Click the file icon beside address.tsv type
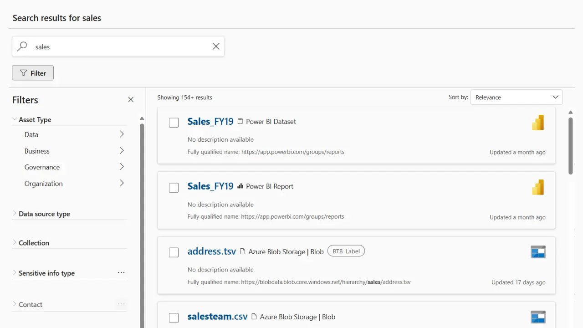The image size is (583, 328). point(243,251)
